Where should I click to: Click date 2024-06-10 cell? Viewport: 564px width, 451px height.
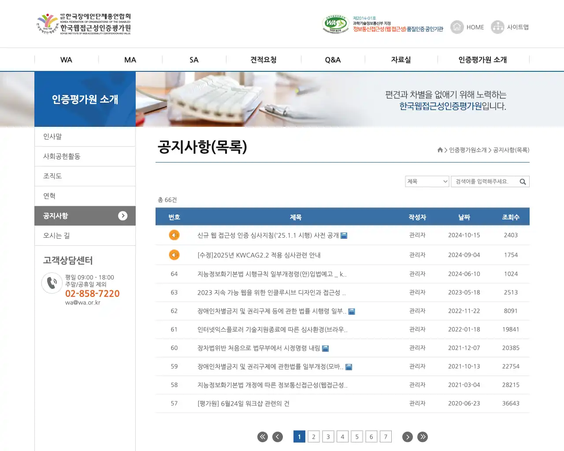tap(464, 274)
